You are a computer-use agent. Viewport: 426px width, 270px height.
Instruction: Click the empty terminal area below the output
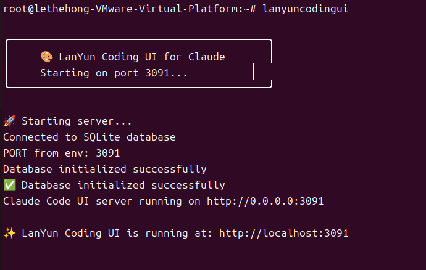click(x=213, y=256)
